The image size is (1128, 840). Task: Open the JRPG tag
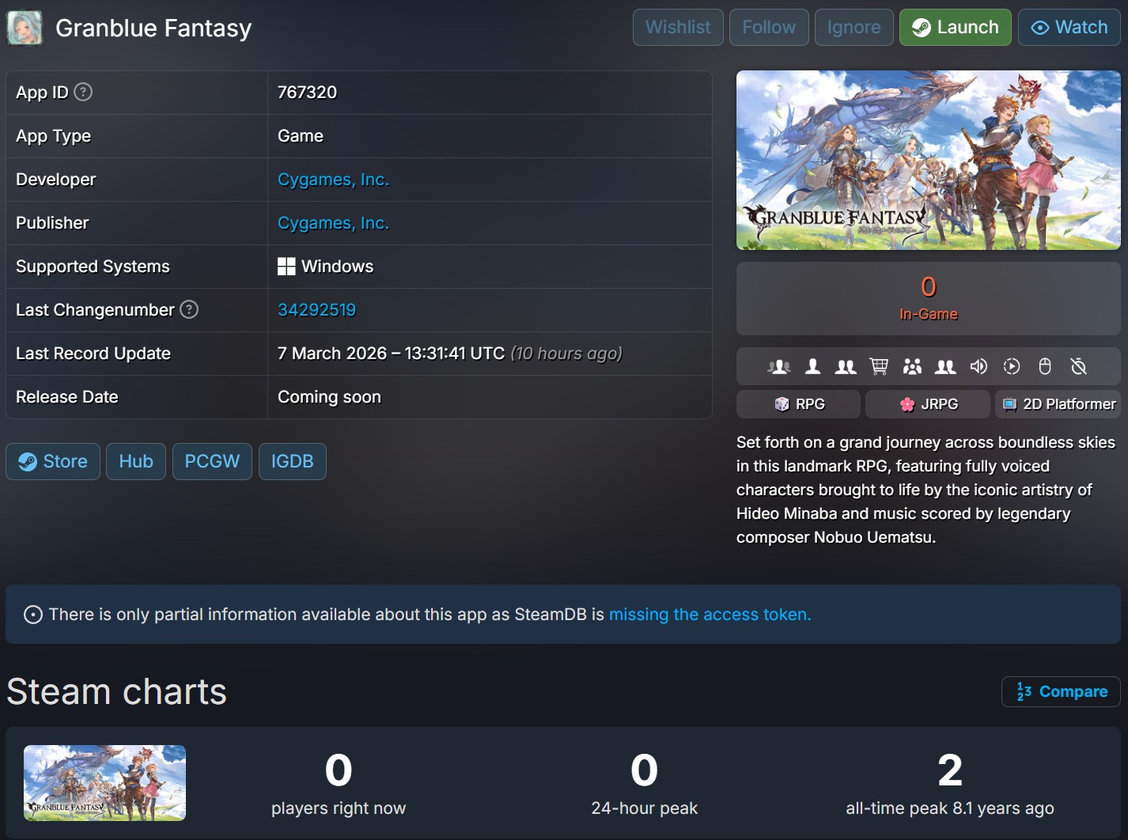pos(928,404)
